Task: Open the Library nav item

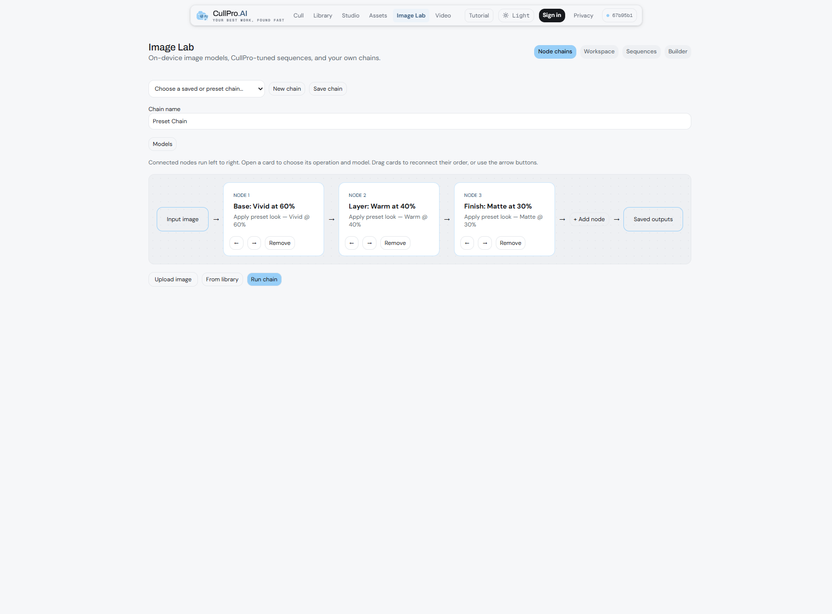Action: point(323,16)
